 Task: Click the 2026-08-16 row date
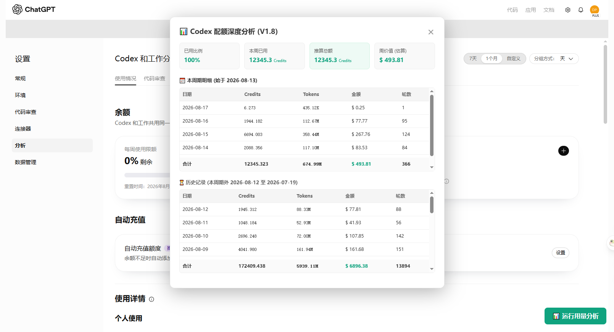tap(195, 121)
